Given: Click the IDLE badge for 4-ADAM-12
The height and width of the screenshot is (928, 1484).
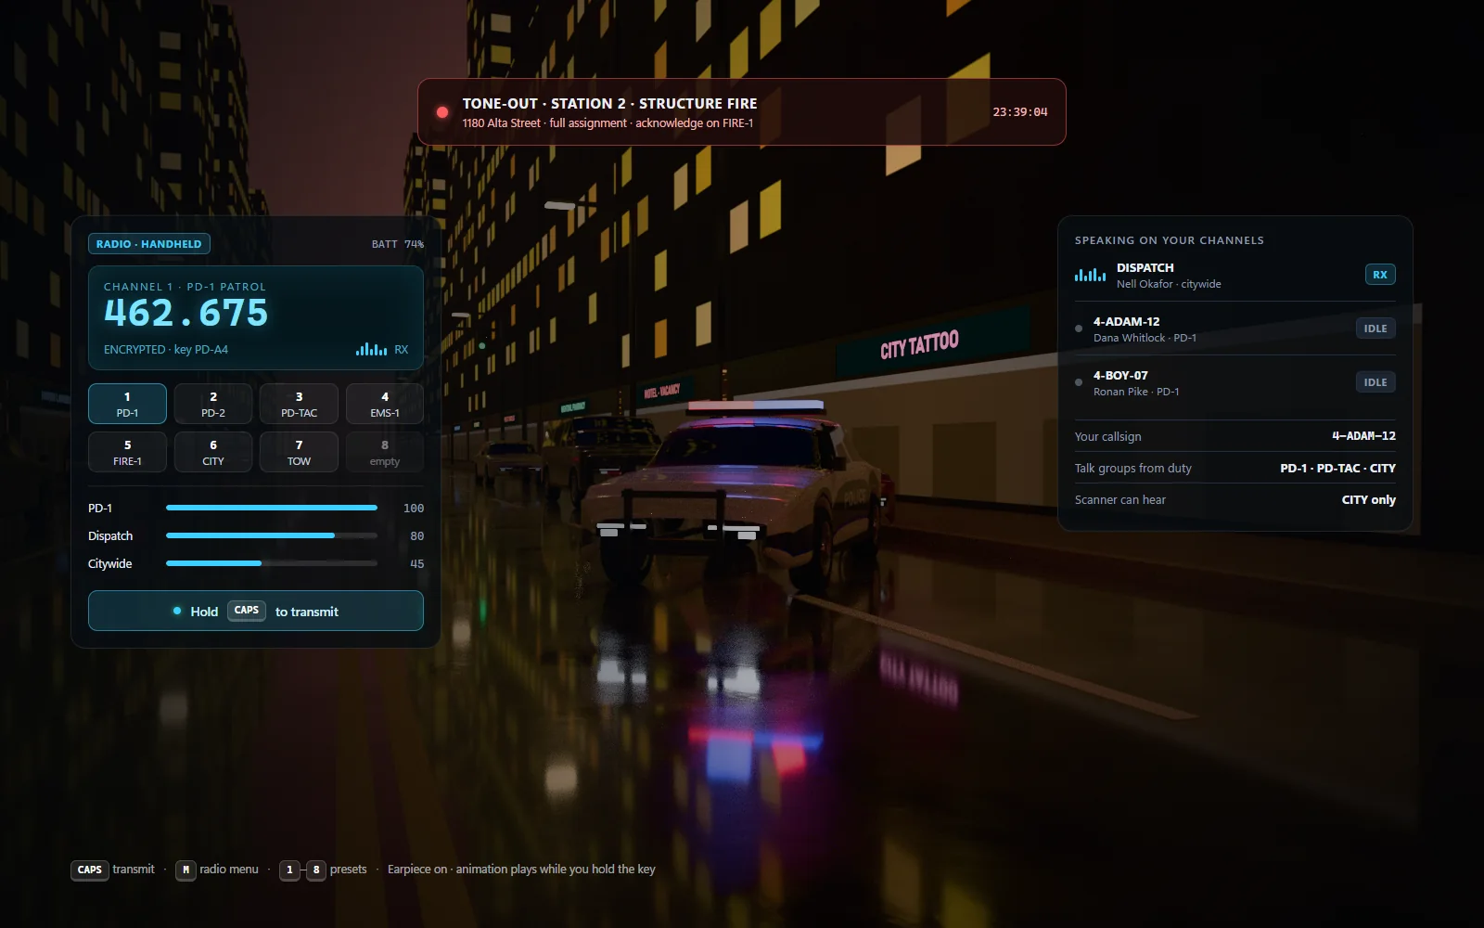Looking at the screenshot, I should pyautogui.click(x=1375, y=329).
